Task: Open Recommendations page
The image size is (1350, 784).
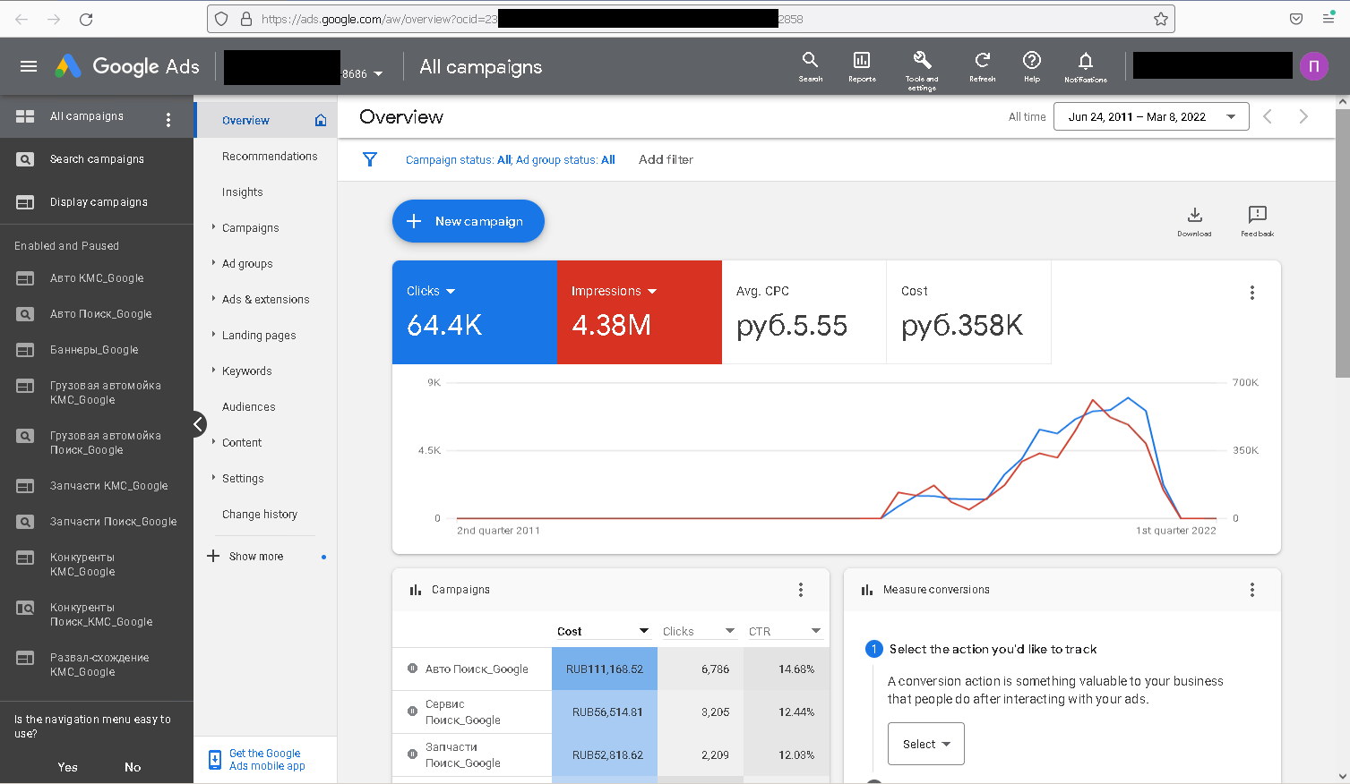Action: click(x=270, y=156)
